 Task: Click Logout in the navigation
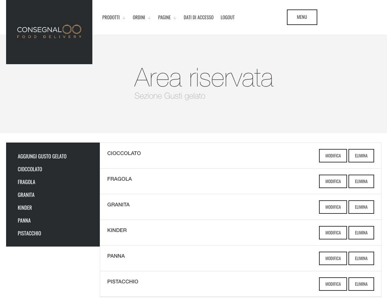coord(227,18)
